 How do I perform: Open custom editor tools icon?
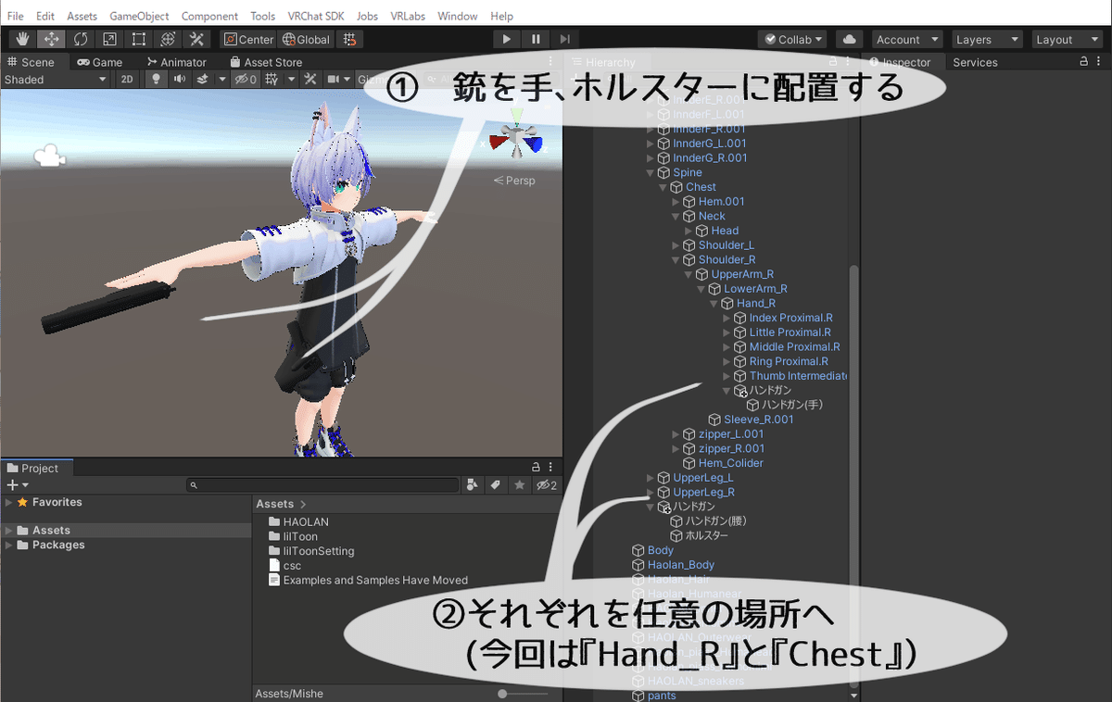196,39
